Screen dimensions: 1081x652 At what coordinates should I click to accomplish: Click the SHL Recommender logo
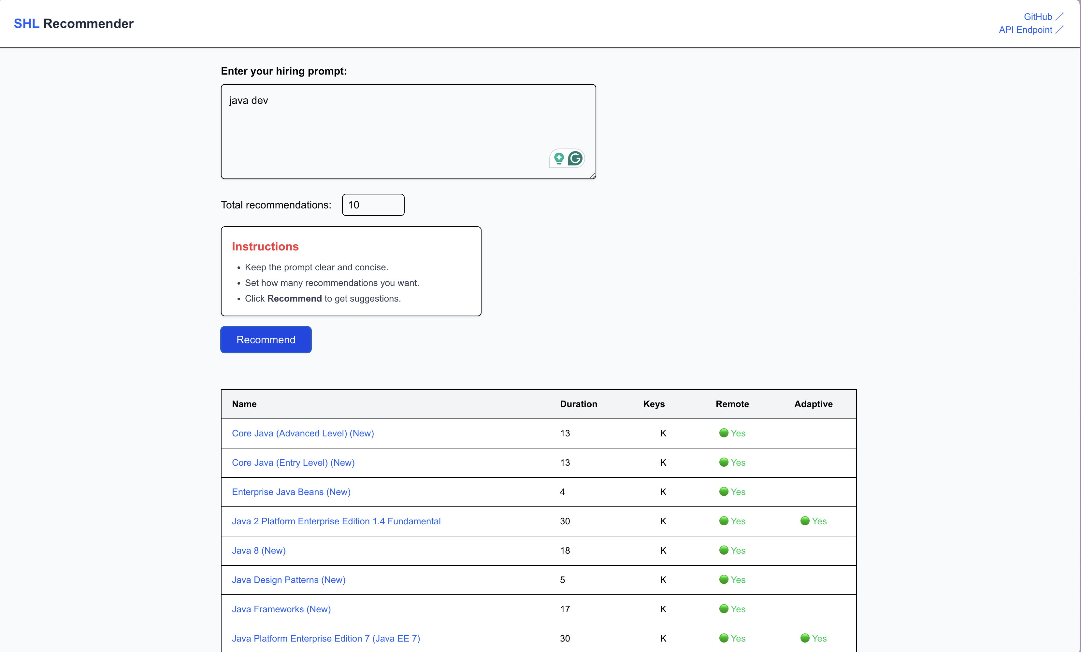[x=73, y=23]
